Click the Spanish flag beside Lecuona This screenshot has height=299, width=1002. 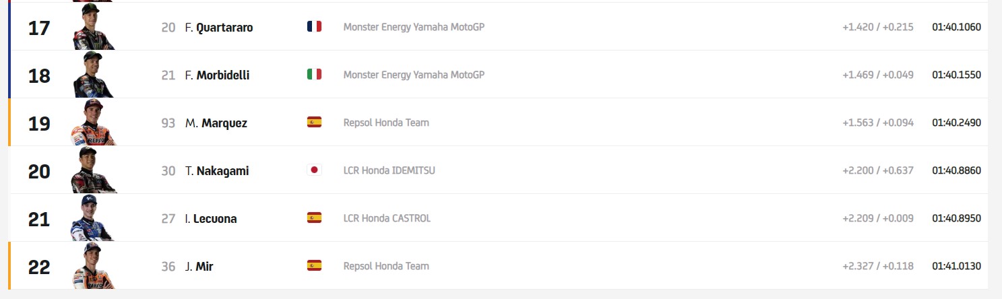(314, 218)
